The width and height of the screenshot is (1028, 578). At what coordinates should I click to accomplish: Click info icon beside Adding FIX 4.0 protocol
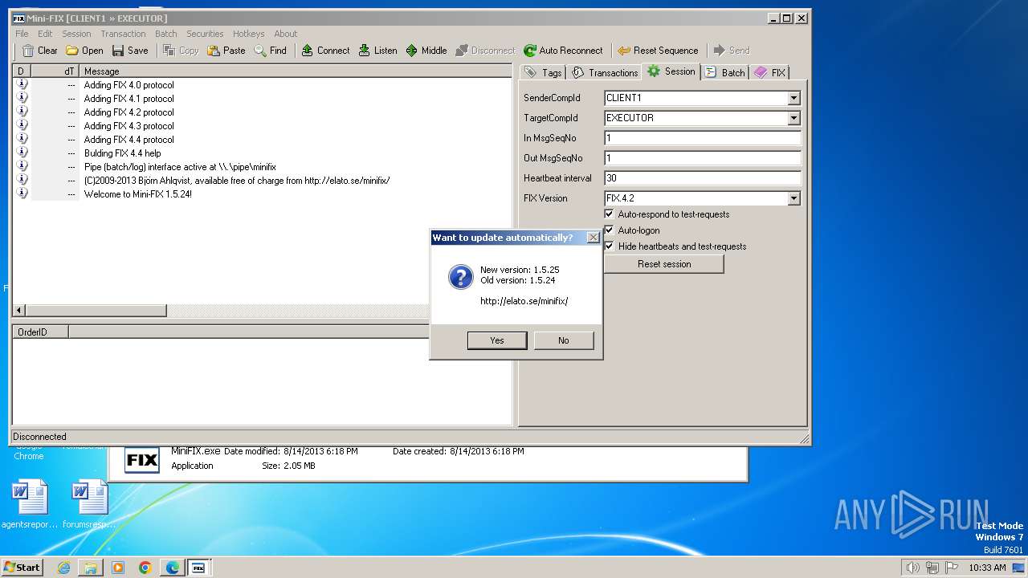pos(22,84)
